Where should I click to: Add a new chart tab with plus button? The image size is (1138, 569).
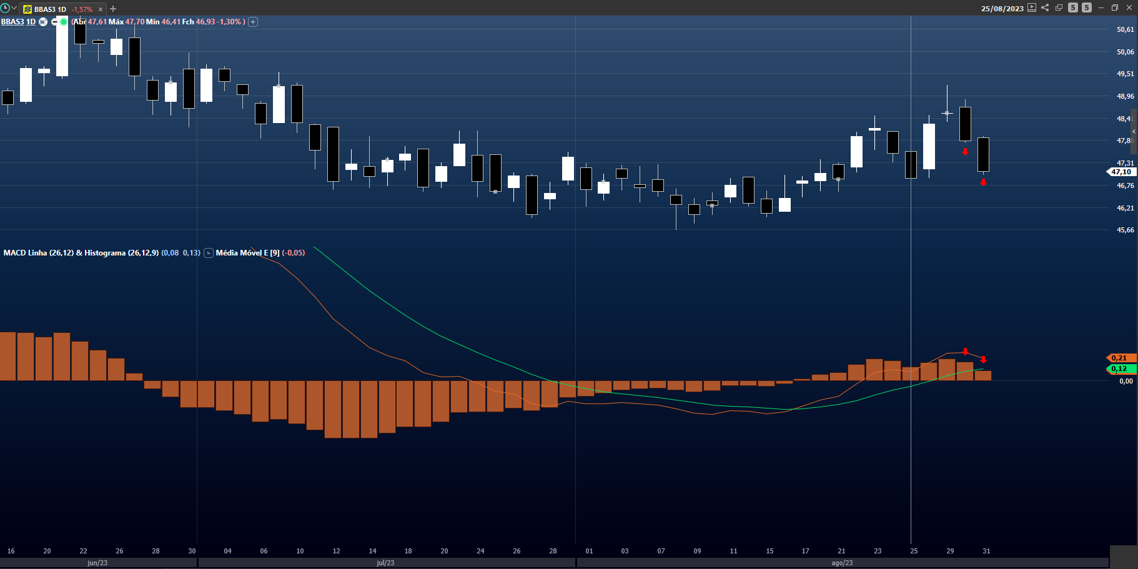coord(113,9)
